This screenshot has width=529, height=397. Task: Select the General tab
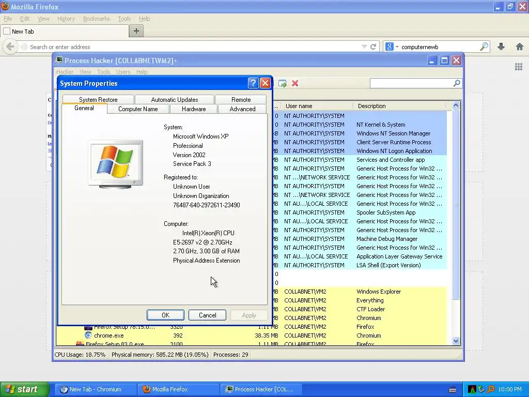point(84,108)
